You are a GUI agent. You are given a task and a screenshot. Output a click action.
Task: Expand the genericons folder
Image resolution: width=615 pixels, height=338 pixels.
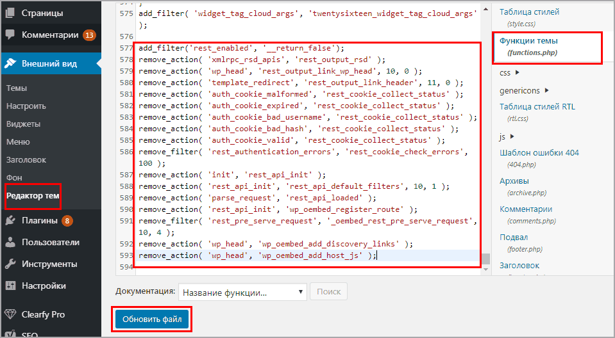tap(524, 91)
